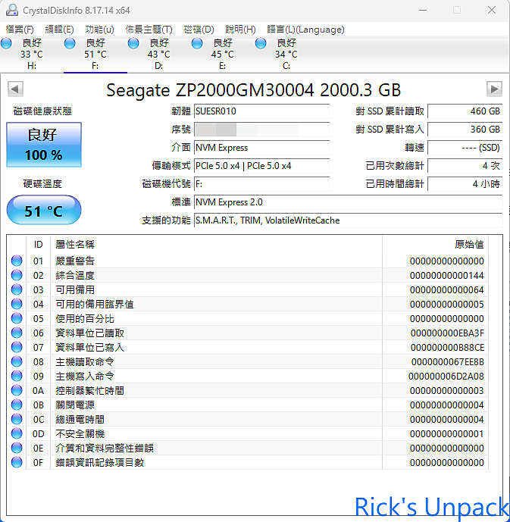Click status orb for attribute 0C 總通電時間

click(17, 419)
